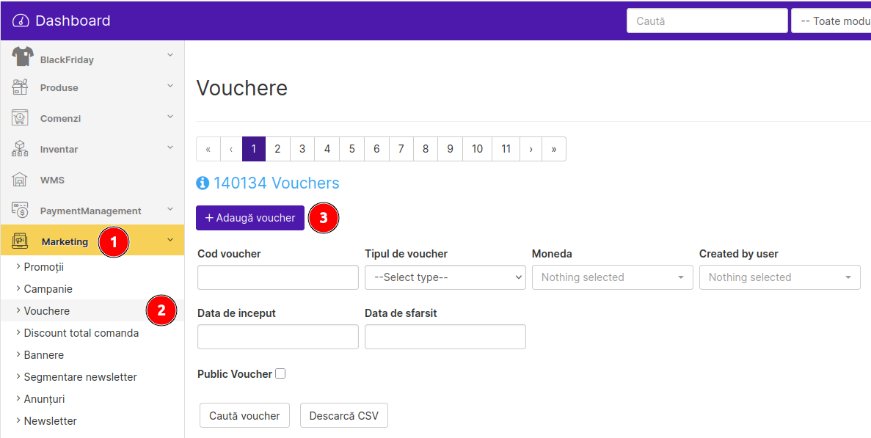Click the Adaugă voucher button
Viewport: 871px width, 438px height.
[x=249, y=218]
